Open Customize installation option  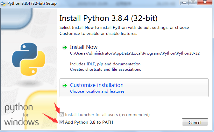coord(134,88)
